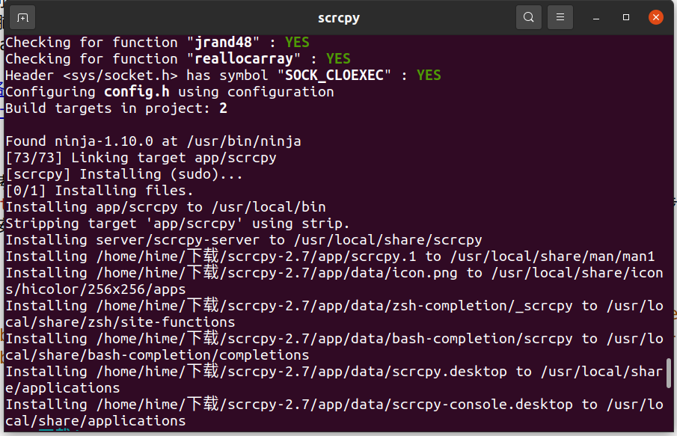Click the terminal scrollbar thumb
This screenshot has height=436, width=677.
pos(669,373)
